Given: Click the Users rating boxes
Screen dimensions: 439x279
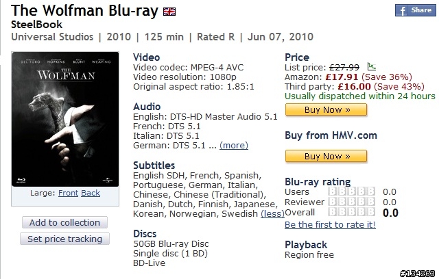Looking at the screenshot, I should tap(351, 192).
